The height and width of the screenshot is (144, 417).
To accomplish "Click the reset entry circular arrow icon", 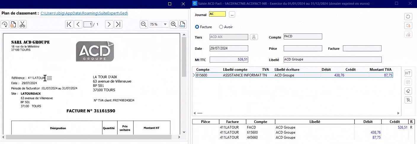I will click(408, 17).
